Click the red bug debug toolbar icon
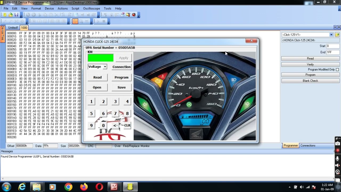Image resolution: width=341 pixels, height=192 pixels. click(134, 15)
